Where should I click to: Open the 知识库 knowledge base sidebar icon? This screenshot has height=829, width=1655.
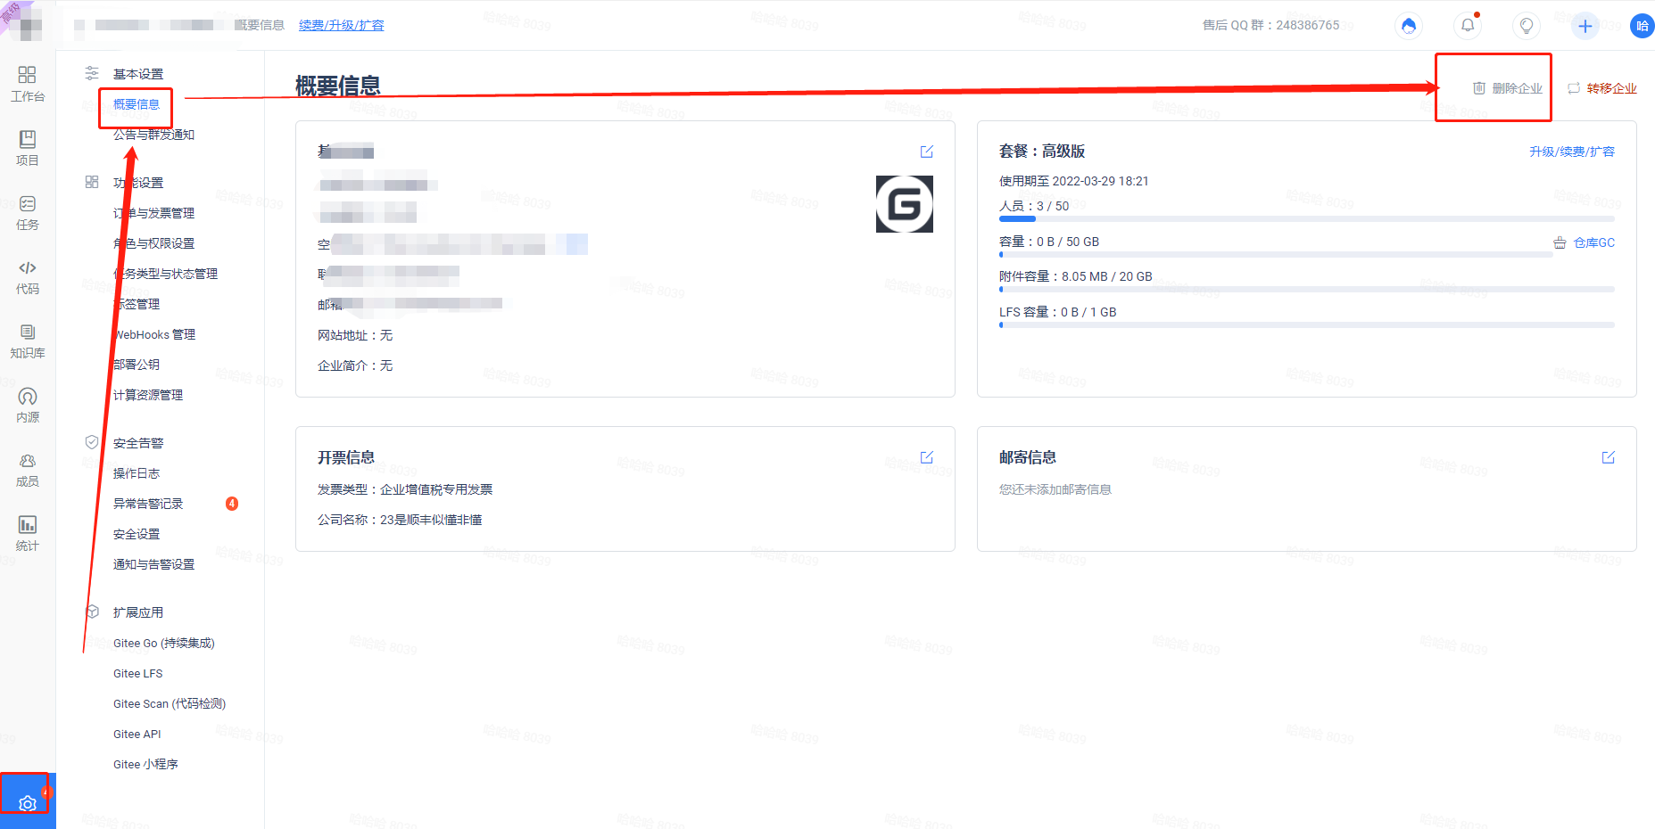point(28,341)
